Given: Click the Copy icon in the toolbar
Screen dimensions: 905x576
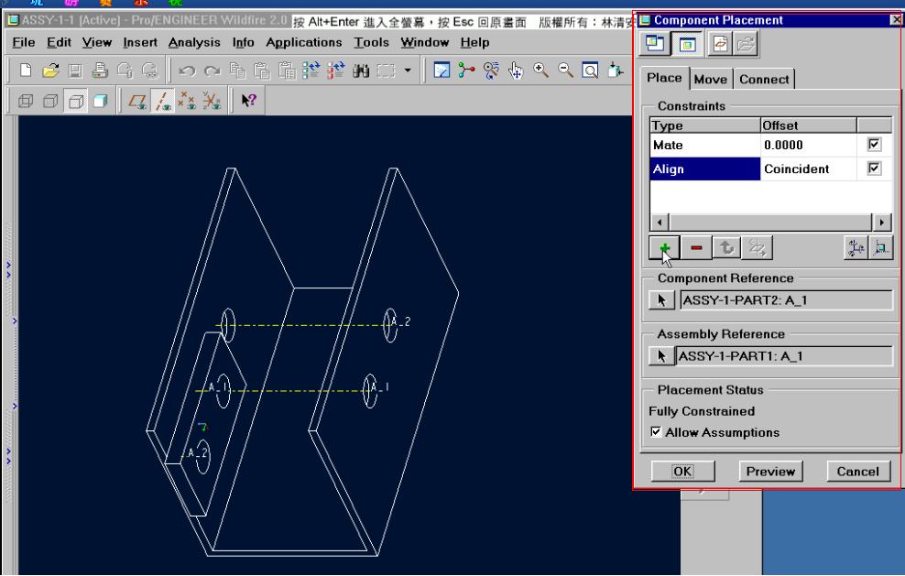Looking at the screenshot, I should tap(237, 71).
